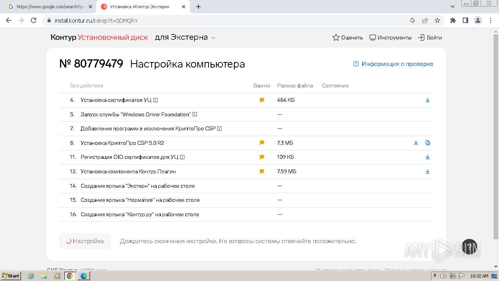Click the Оценить star button
The height and width of the screenshot is (281, 499).
point(347,37)
